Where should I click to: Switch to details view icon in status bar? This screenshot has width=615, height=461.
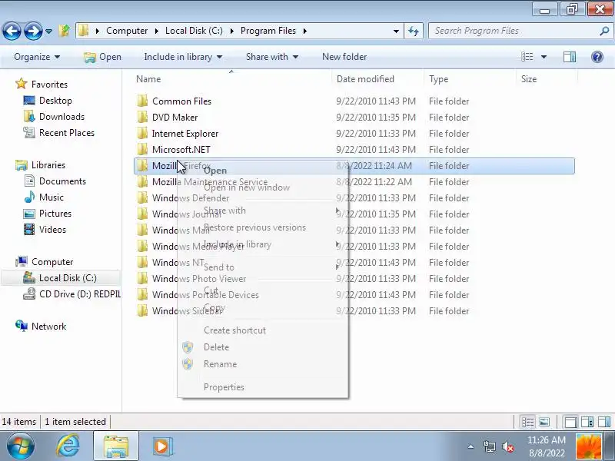click(527, 422)
